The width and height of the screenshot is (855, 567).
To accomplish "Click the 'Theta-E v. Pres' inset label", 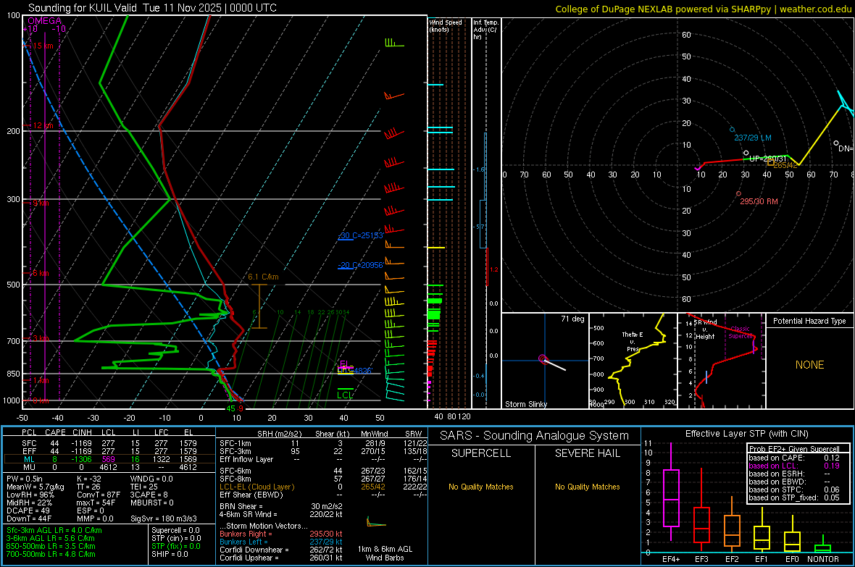I will click(633, 342).
